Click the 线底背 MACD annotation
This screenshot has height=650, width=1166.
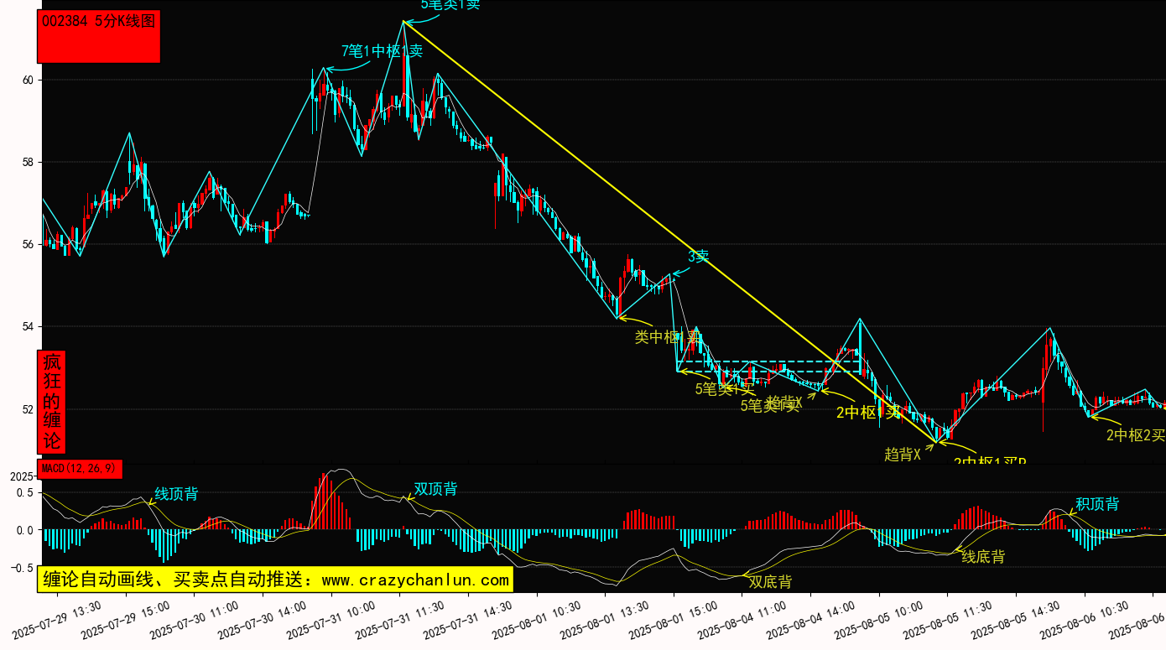[x=982, y=556]
